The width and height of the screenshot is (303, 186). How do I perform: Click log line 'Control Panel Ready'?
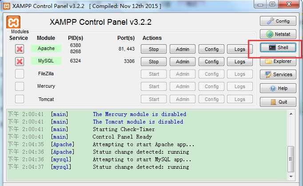122,137
